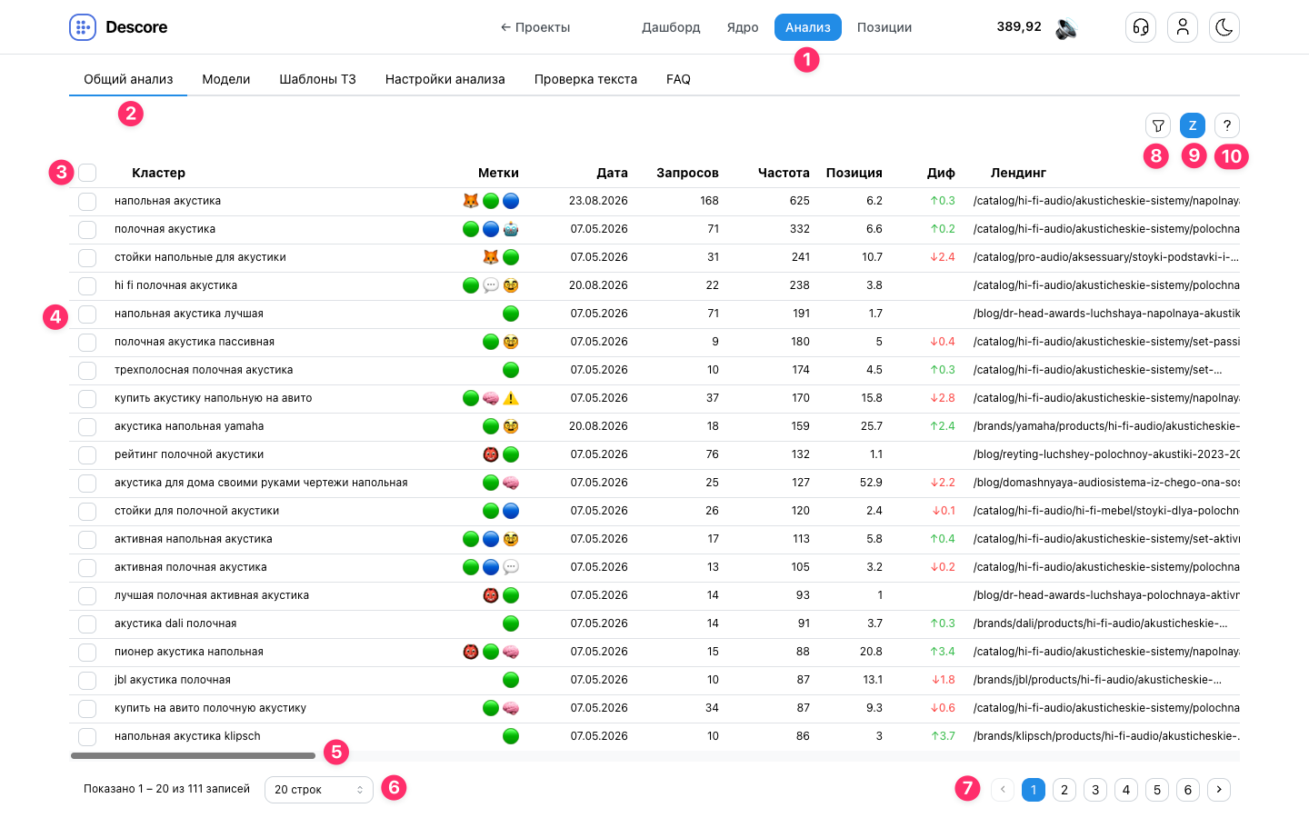Switch to dark mode with moon icon
This screenshot has height=818, width=1309.
(x=1224, y=27)
